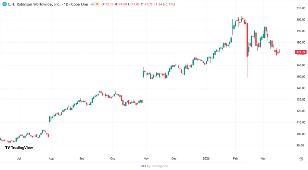Click the 160.00 price axis label
This screenshot has height=170, width=308.
pos(301,65)
